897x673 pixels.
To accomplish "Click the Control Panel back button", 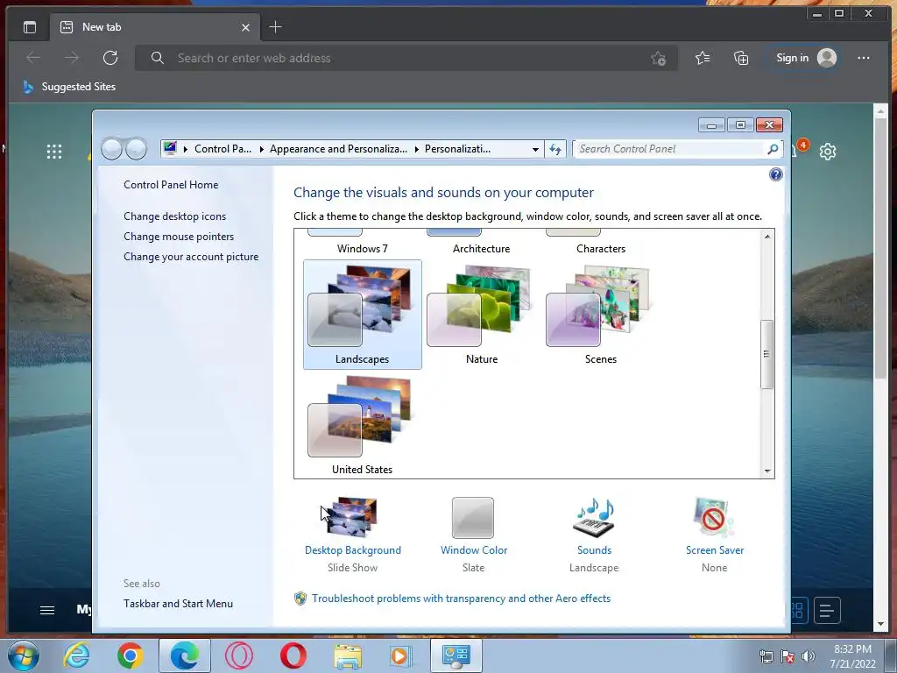I will pyautogui.click(x=111, y=149).
